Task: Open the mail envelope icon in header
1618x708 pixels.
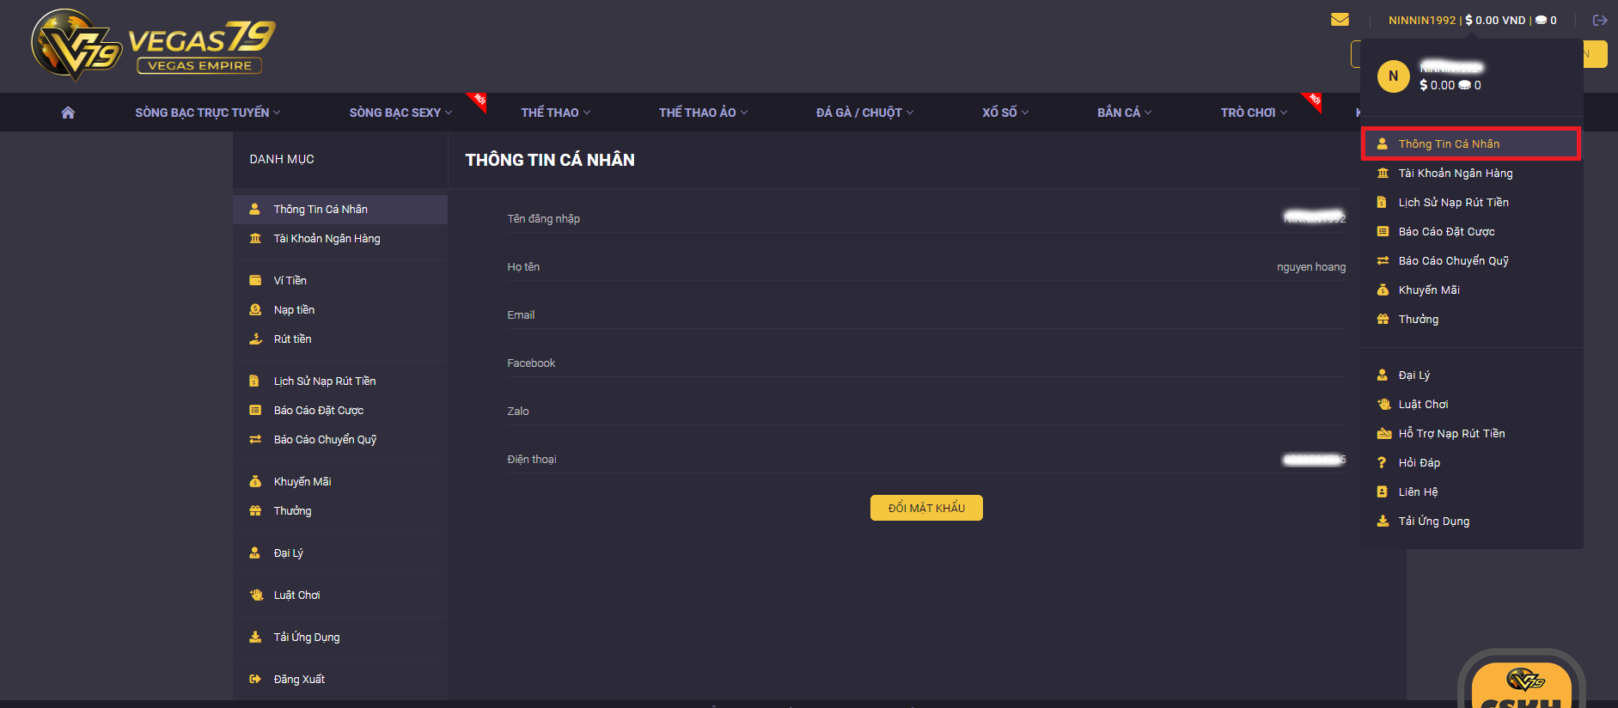Action: pyautogui.click(x=1340, y=20)
